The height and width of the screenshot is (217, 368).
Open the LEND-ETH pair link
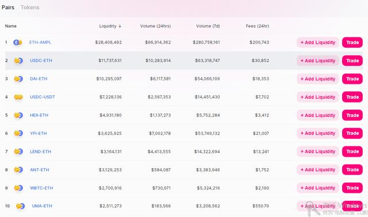coord(40,152)
